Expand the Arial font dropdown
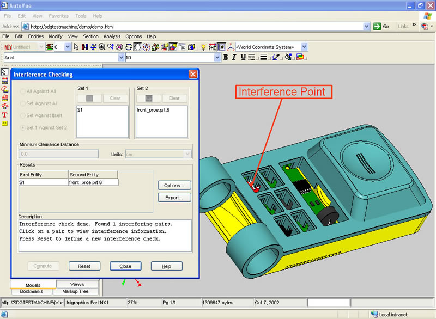This screenshot has width=436, height=319. coord(121,57)
